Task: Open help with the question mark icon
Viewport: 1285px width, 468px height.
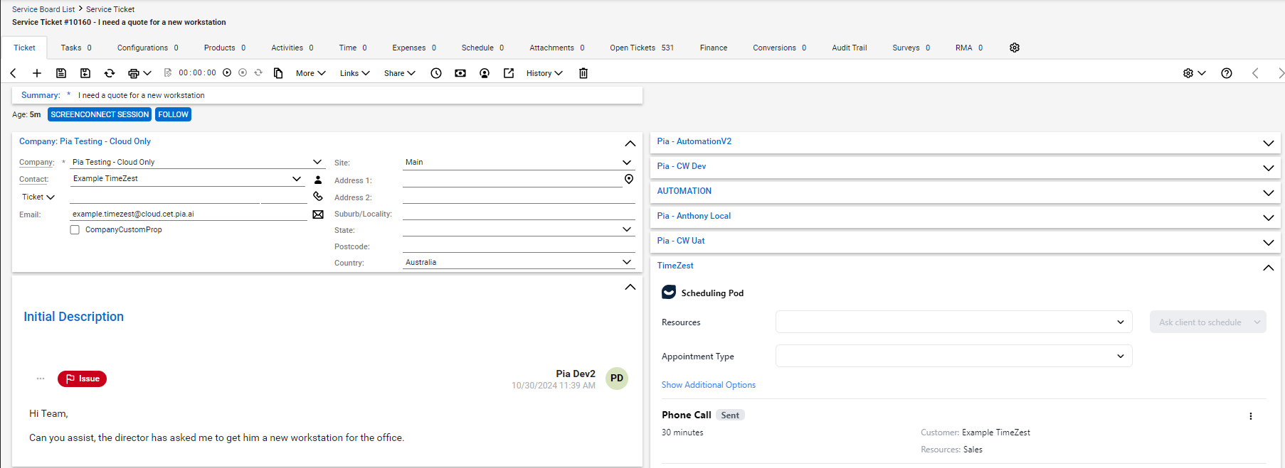Action: point(1227,73)
